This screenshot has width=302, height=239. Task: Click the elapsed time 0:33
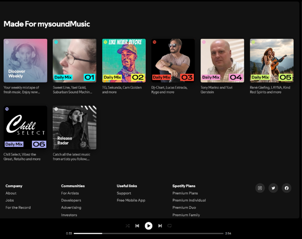[x=69, y=233]
